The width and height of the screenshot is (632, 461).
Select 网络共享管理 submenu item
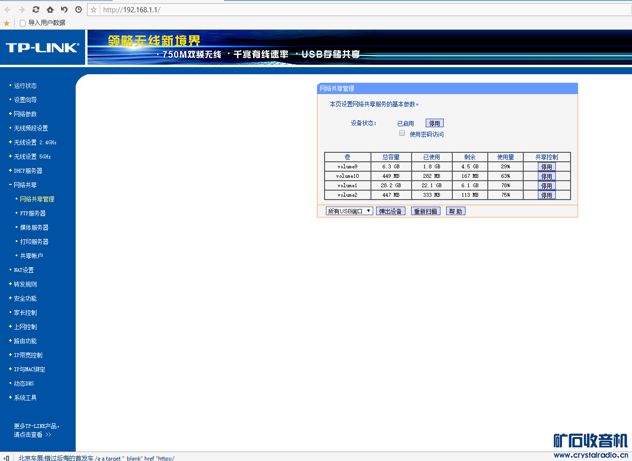(x=37, y=199)
